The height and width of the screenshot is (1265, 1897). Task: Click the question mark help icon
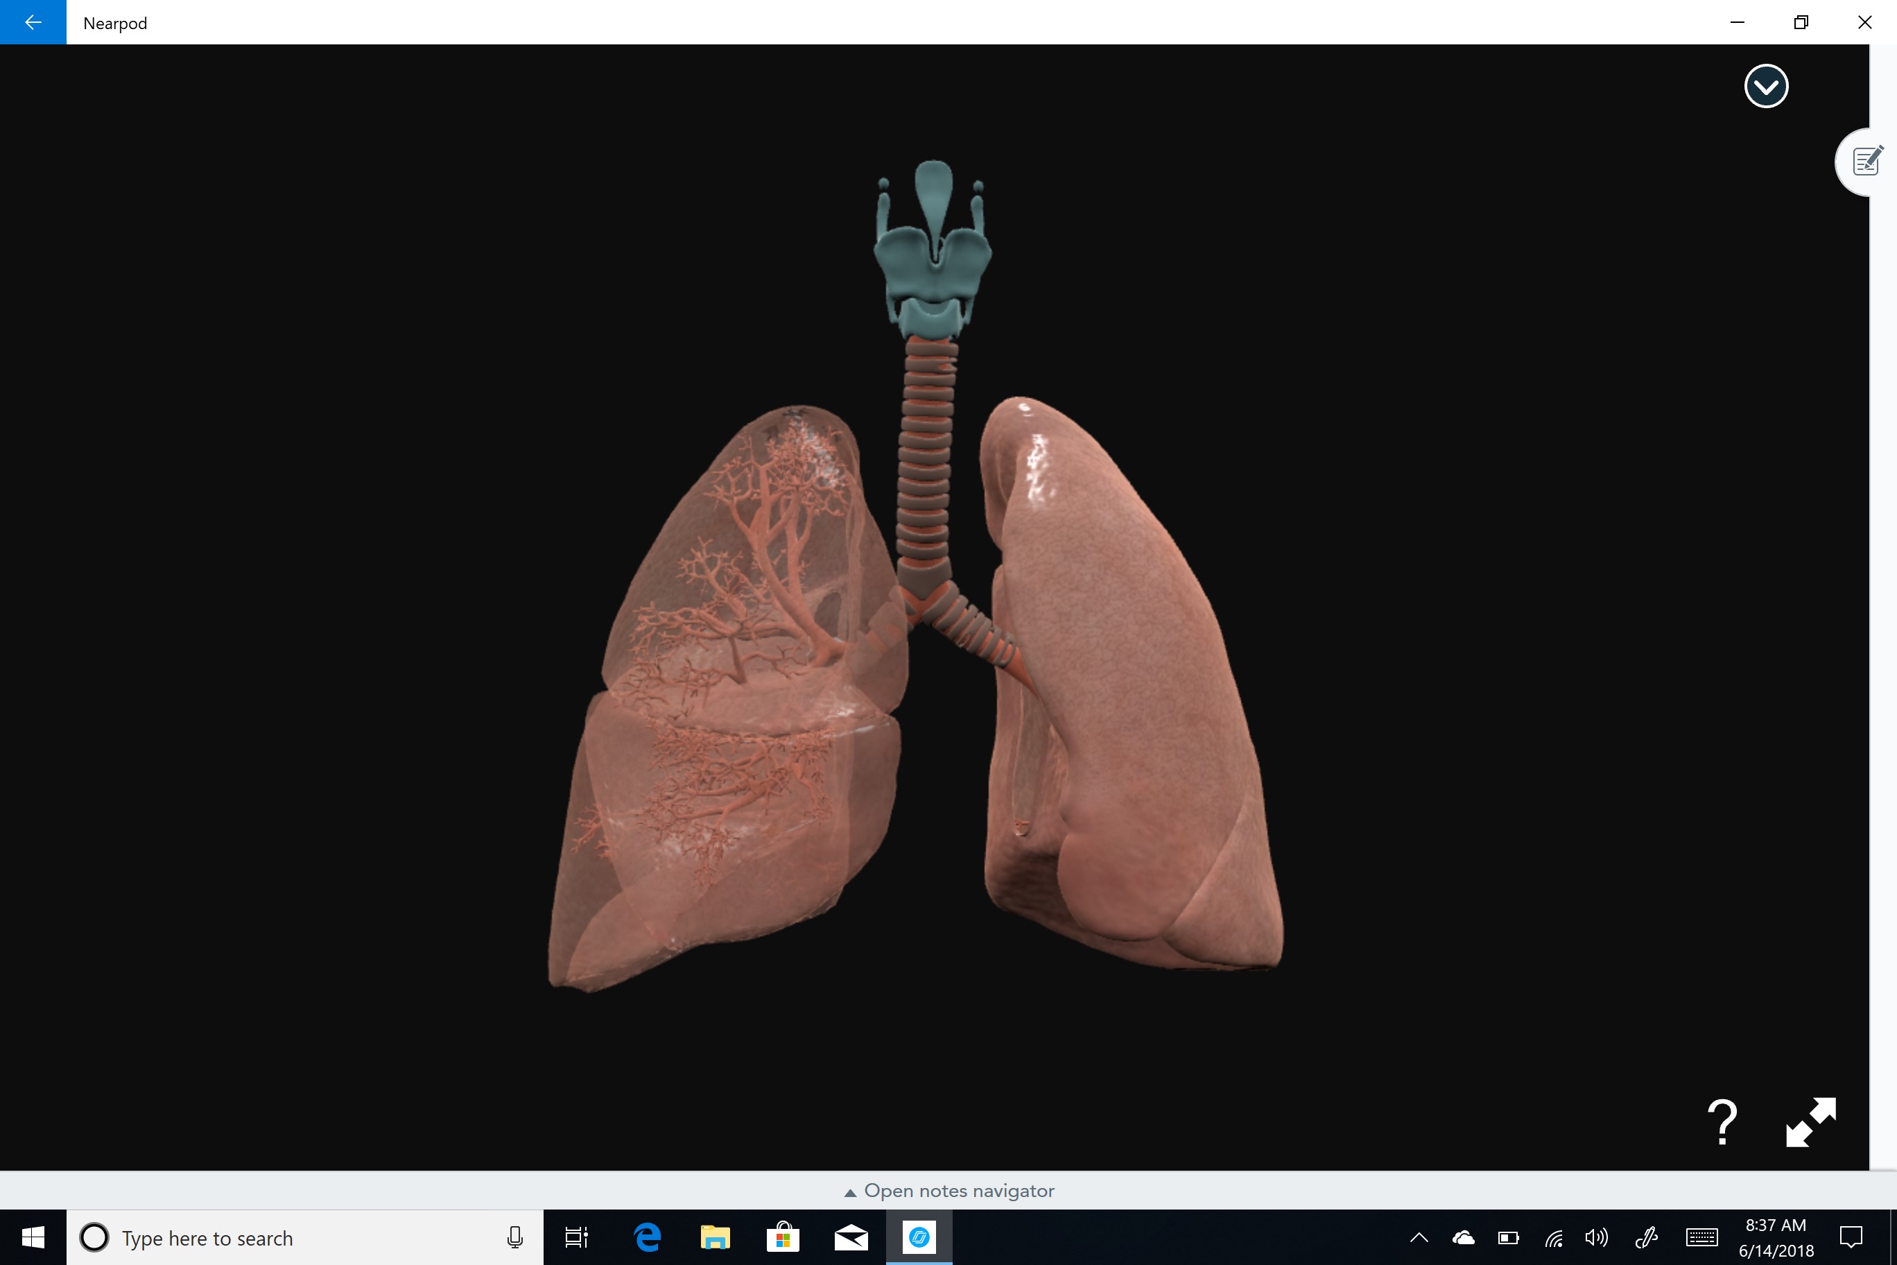tap(1722, 1122)
